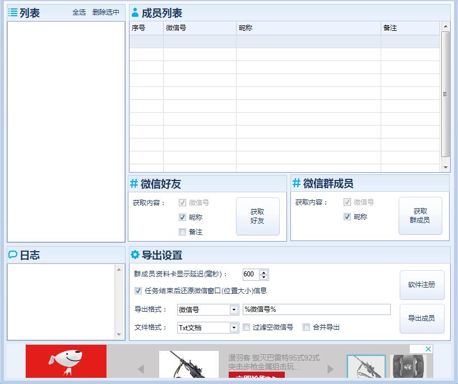The image size is (458, 384).
Task: Click the %微信号% export format field
Action: (x=316, y=309)
